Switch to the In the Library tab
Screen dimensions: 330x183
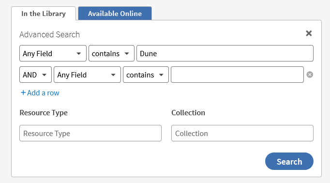pyautogui.click(x=44, y=14)
